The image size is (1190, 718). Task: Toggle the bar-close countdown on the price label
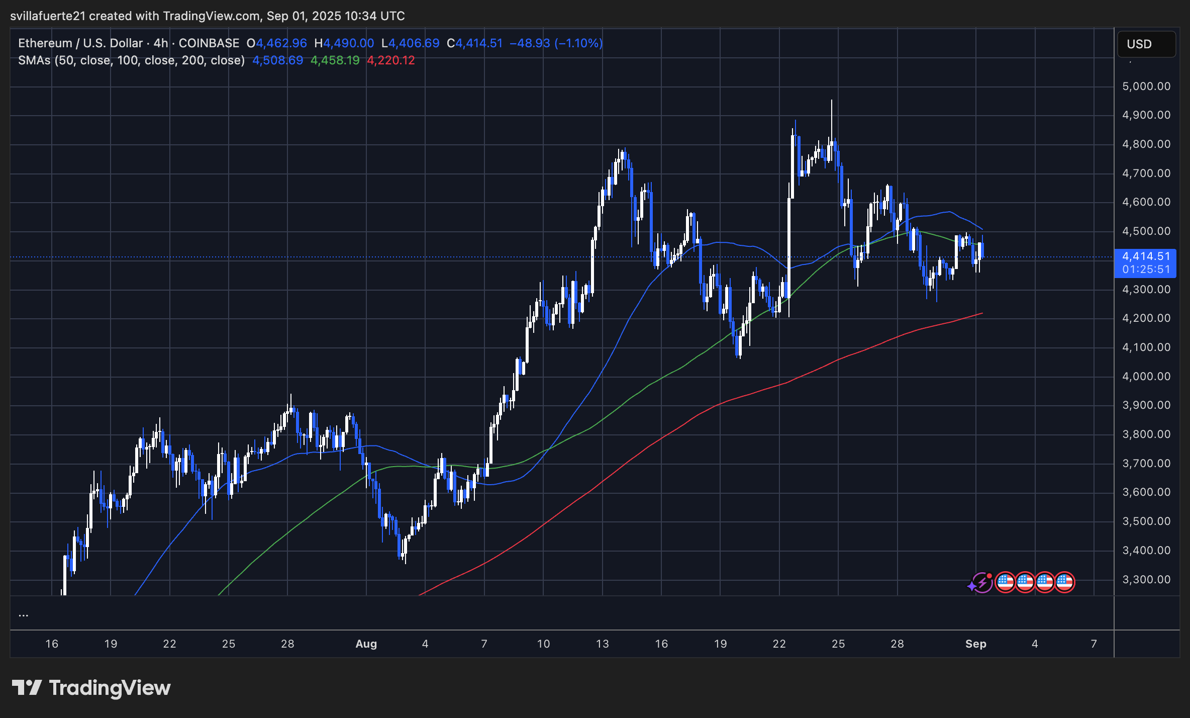[1146, 270]
